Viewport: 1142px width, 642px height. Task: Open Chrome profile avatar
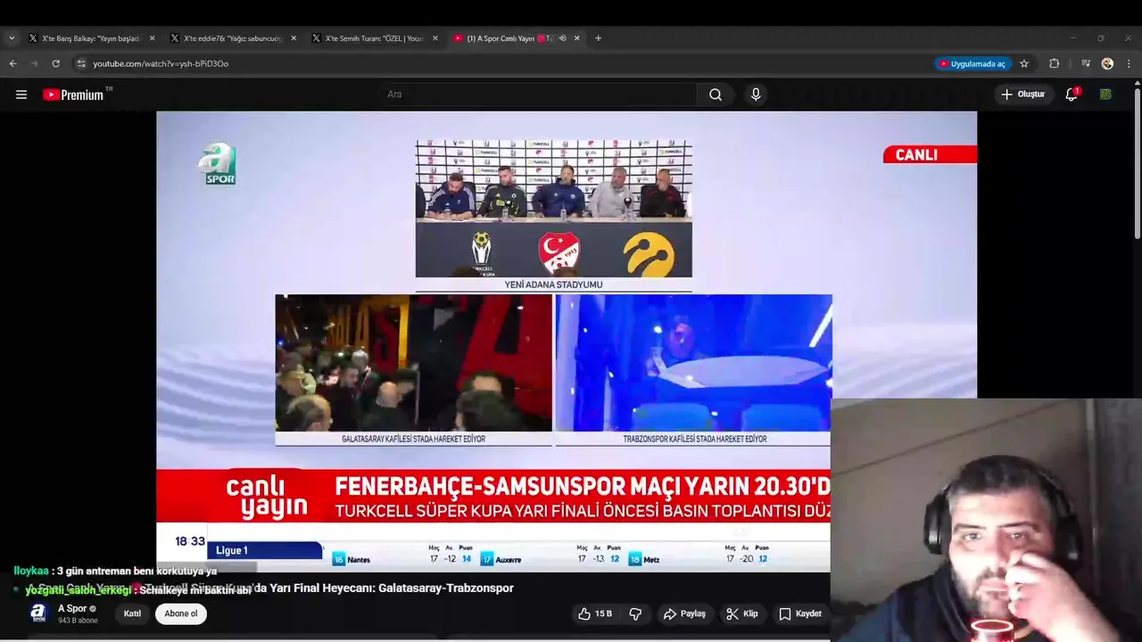[x=1107, y=63]
